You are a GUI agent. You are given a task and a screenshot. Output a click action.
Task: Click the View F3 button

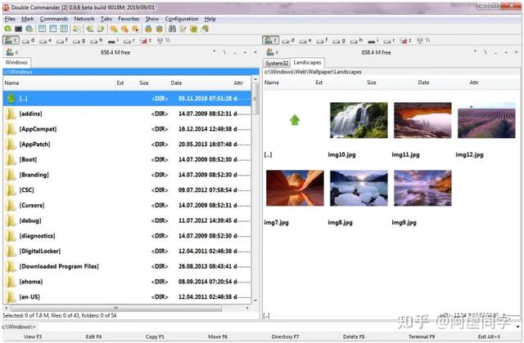(33, 336)
